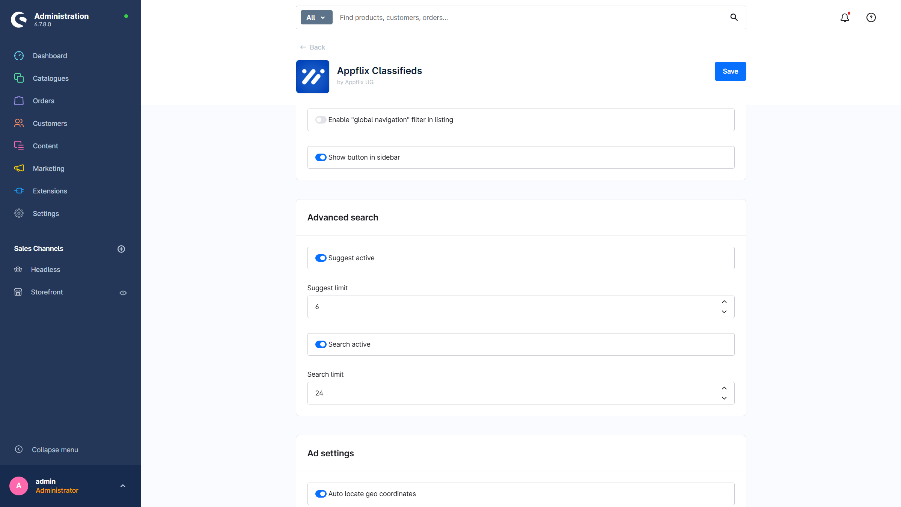Expand the admin user menu chevron
The image size is (901, 507).
click(122, 486)
